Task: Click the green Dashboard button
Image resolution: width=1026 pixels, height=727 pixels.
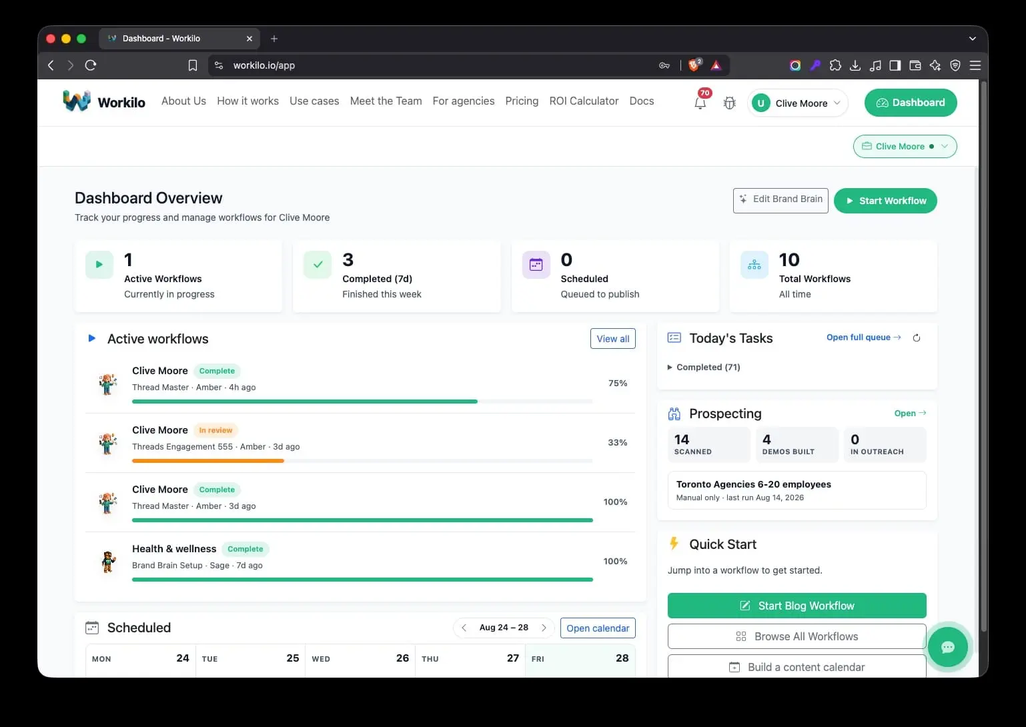Action: [x=911, y=103]
